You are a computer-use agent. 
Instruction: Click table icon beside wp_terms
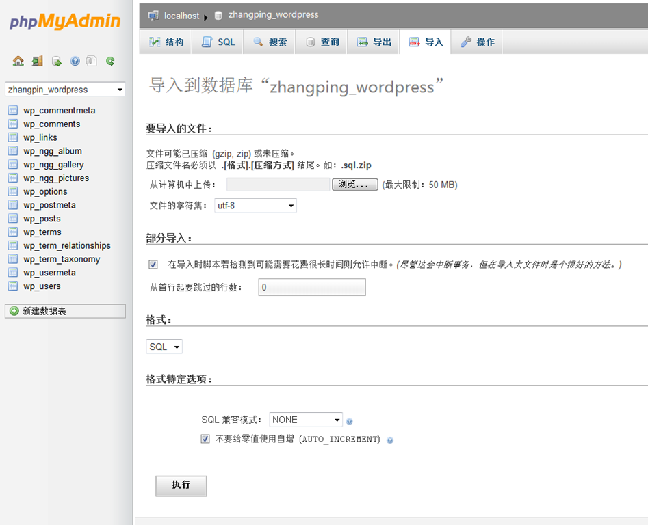point(13,232)
